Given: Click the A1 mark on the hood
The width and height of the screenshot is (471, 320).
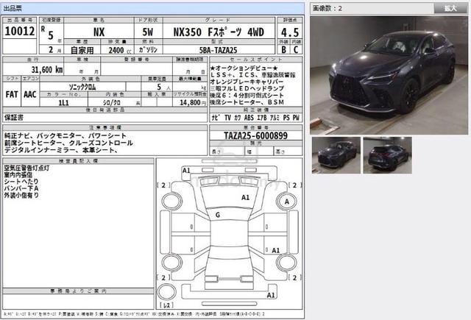Looking at the screenshot, I should [245, 197].
